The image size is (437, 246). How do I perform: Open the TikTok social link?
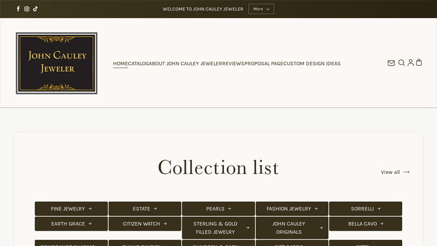click(36, 9)
